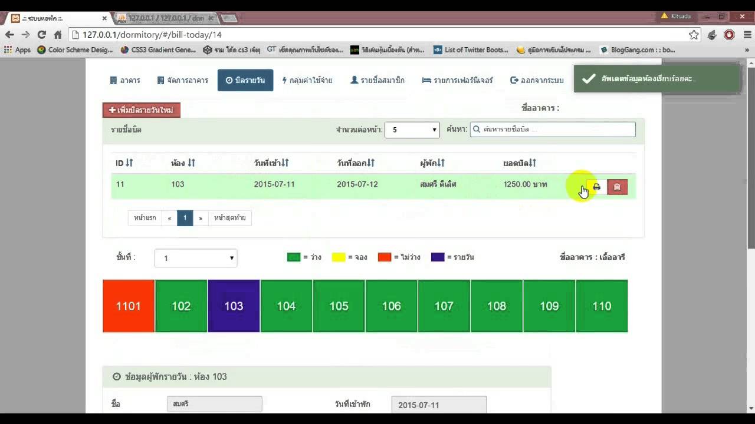Go to the หน้าแรก first page button

(x=145, y=218)
